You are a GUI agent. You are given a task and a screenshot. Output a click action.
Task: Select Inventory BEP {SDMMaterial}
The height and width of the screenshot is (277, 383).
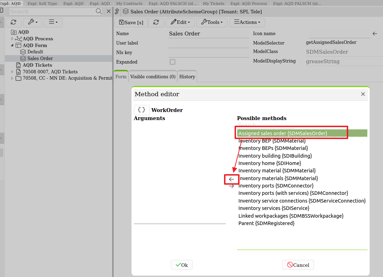click(x=302, y=141)
